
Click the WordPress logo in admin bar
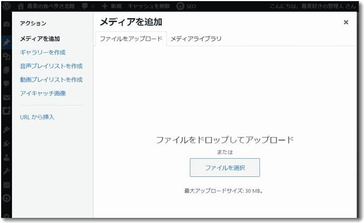pyautogui.click(x=6, y=6)
